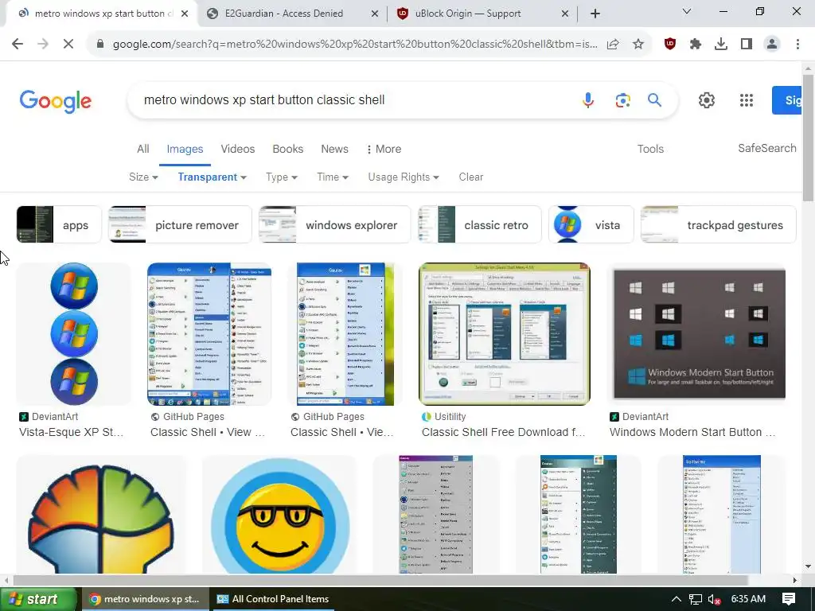Click the muted volume tray icon

(x=714, y=600)
